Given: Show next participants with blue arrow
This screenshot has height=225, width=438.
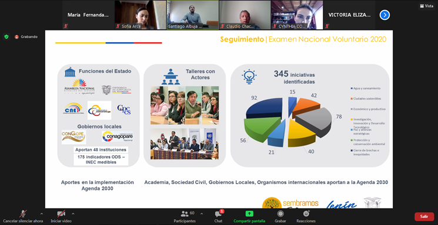Looking at the screenshot, I should (384, 15).
